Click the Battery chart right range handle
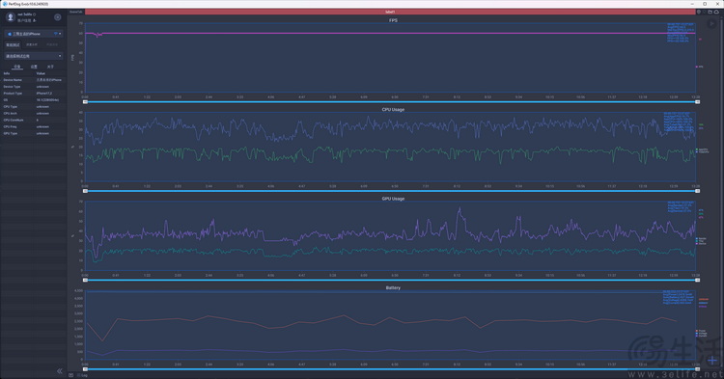This screenshot has height=379, width=724. coord(697,368)
